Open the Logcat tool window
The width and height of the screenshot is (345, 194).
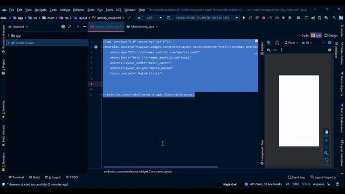[53, 177]
